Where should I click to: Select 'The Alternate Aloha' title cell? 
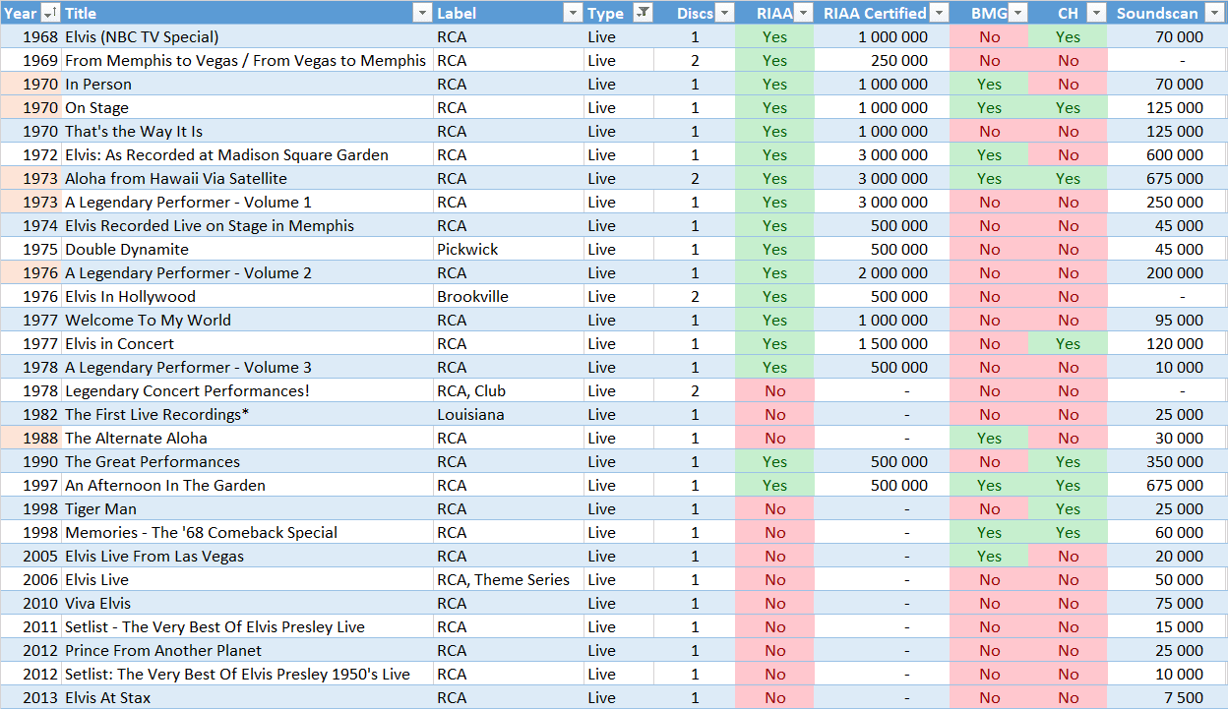[247, 438]
